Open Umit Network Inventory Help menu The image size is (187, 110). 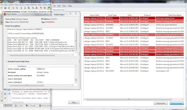tap(70, 6)
